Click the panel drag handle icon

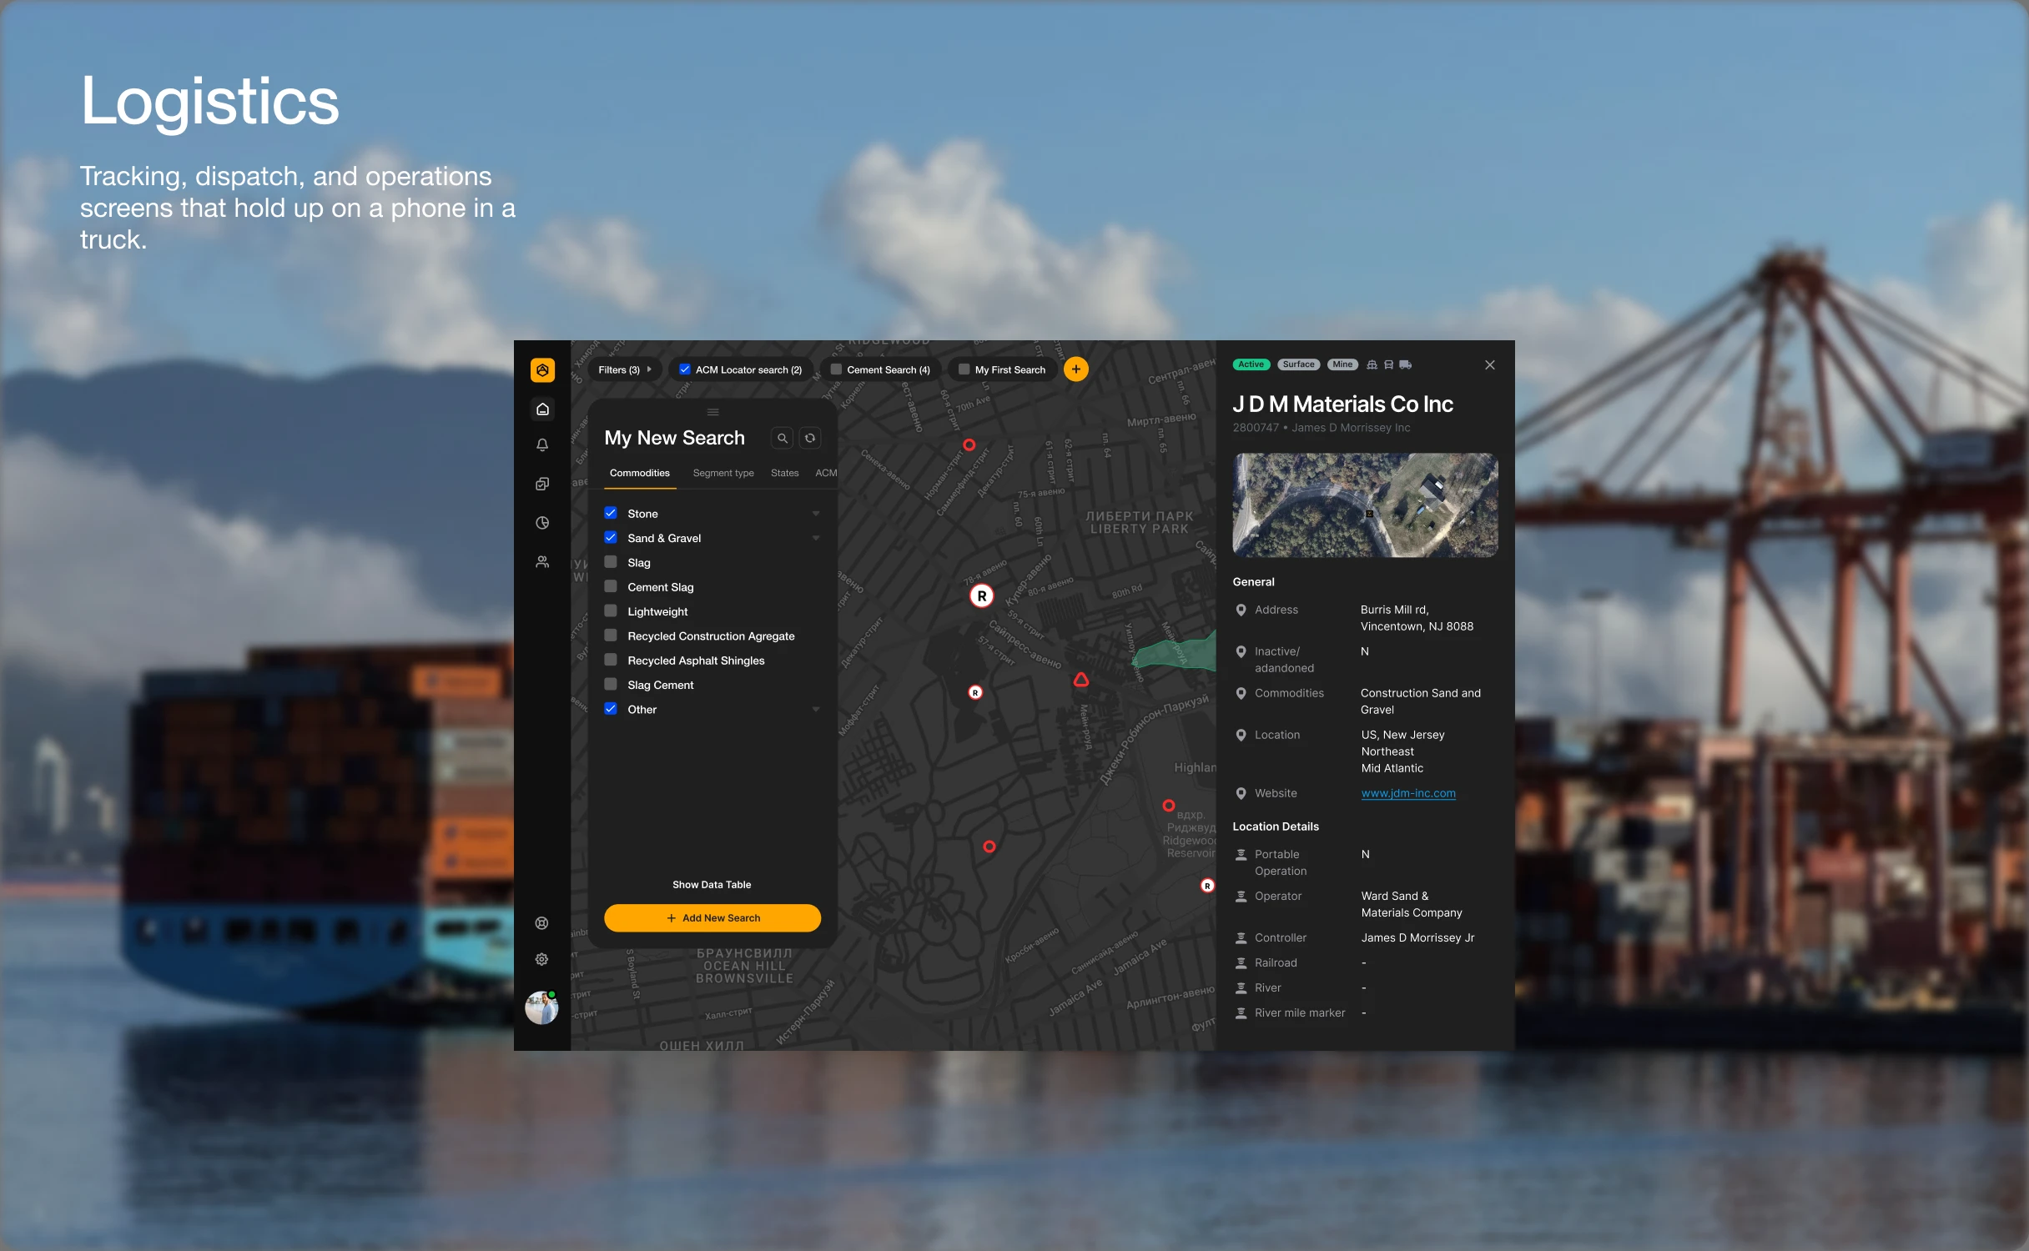coord(712,412)
